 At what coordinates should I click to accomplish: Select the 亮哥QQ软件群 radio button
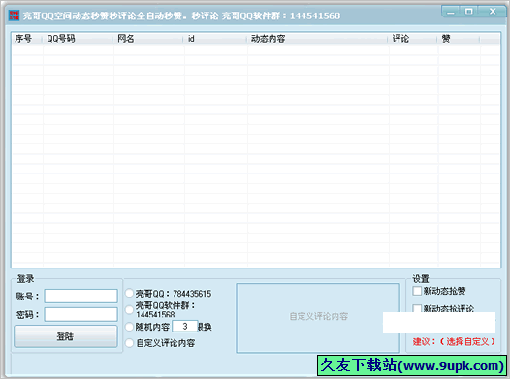point(130,309)
